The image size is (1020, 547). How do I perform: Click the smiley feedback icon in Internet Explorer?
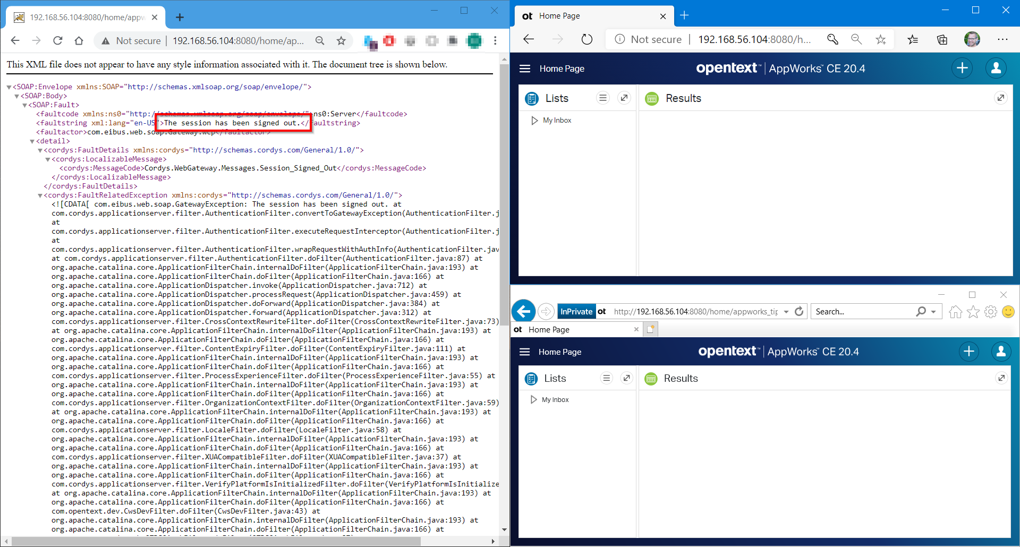click(x=1008, y=312)
